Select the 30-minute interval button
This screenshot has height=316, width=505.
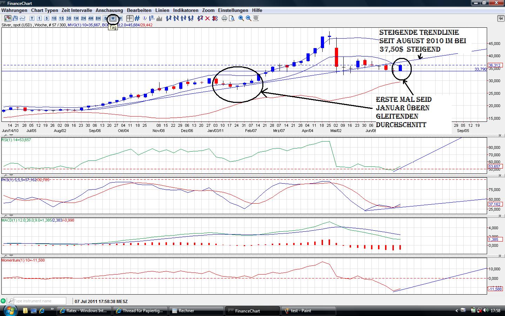(69, 18)
